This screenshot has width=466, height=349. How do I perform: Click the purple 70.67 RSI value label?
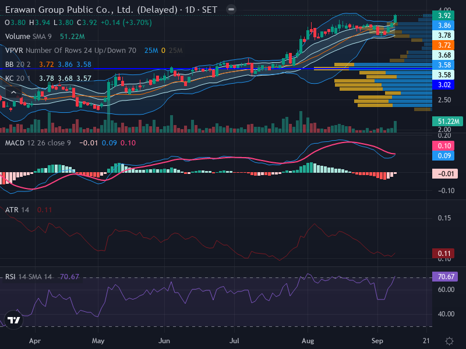click(x=445, y=277)
